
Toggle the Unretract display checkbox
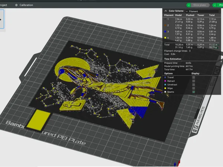click(194, 85)
